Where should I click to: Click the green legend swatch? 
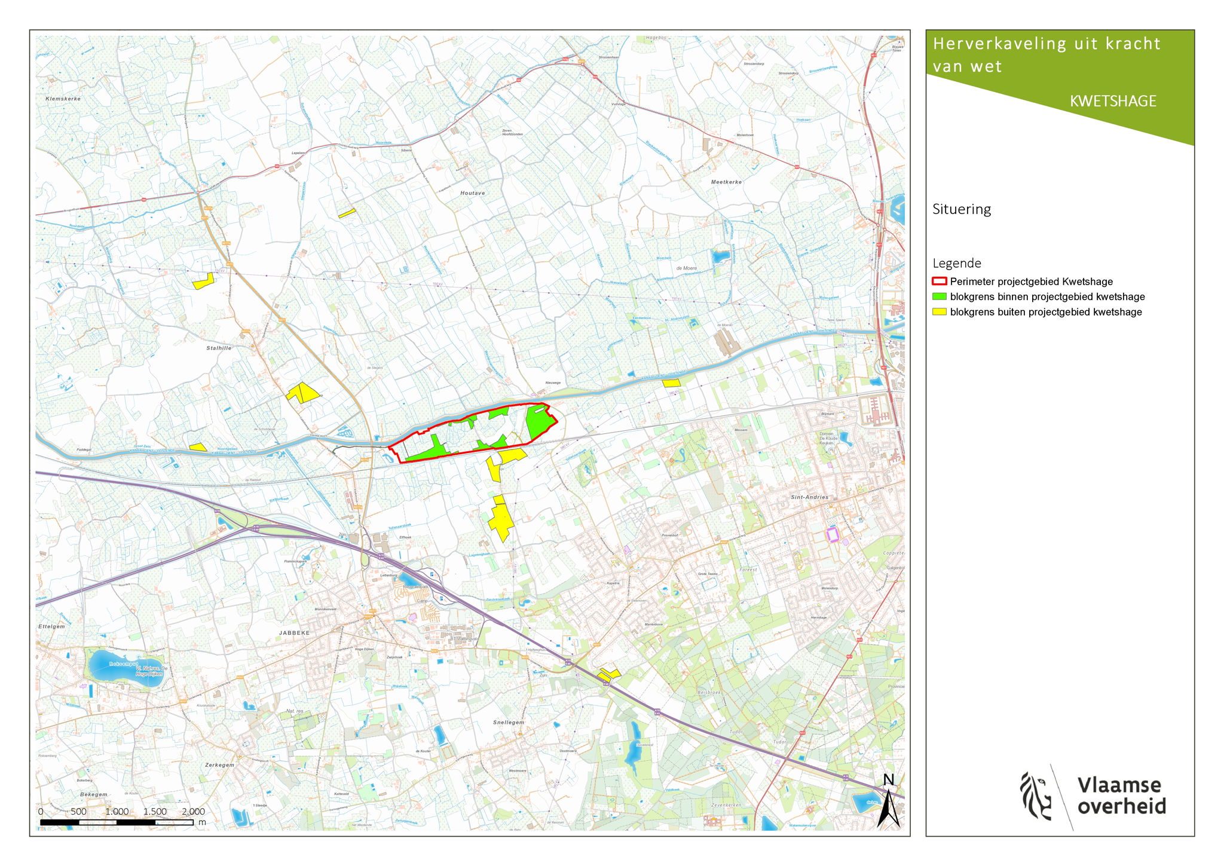click(x=940, y=296)
